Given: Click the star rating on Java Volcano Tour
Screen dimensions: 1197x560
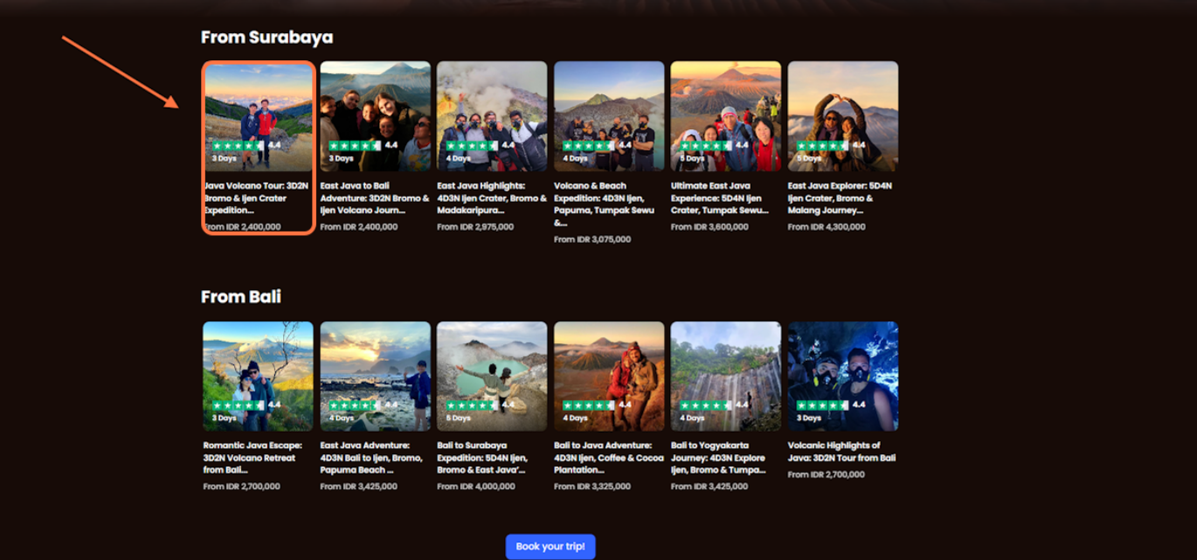Looking at the screenshot, I should pos(238,145).
